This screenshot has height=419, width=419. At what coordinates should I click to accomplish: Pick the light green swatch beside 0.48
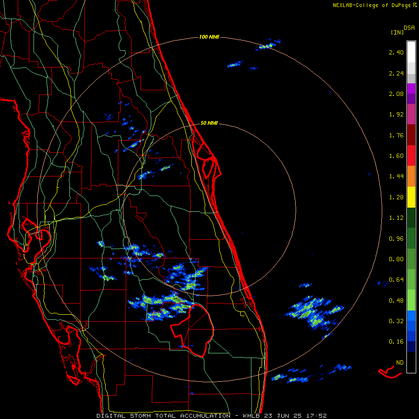pyautogui.click(x=411, y=300)
